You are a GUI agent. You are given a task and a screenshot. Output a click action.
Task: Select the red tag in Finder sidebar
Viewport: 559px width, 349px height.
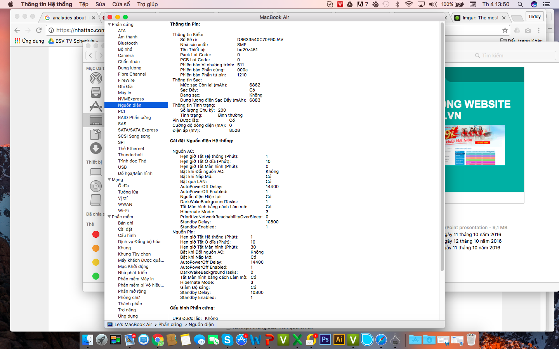(96, 234)
